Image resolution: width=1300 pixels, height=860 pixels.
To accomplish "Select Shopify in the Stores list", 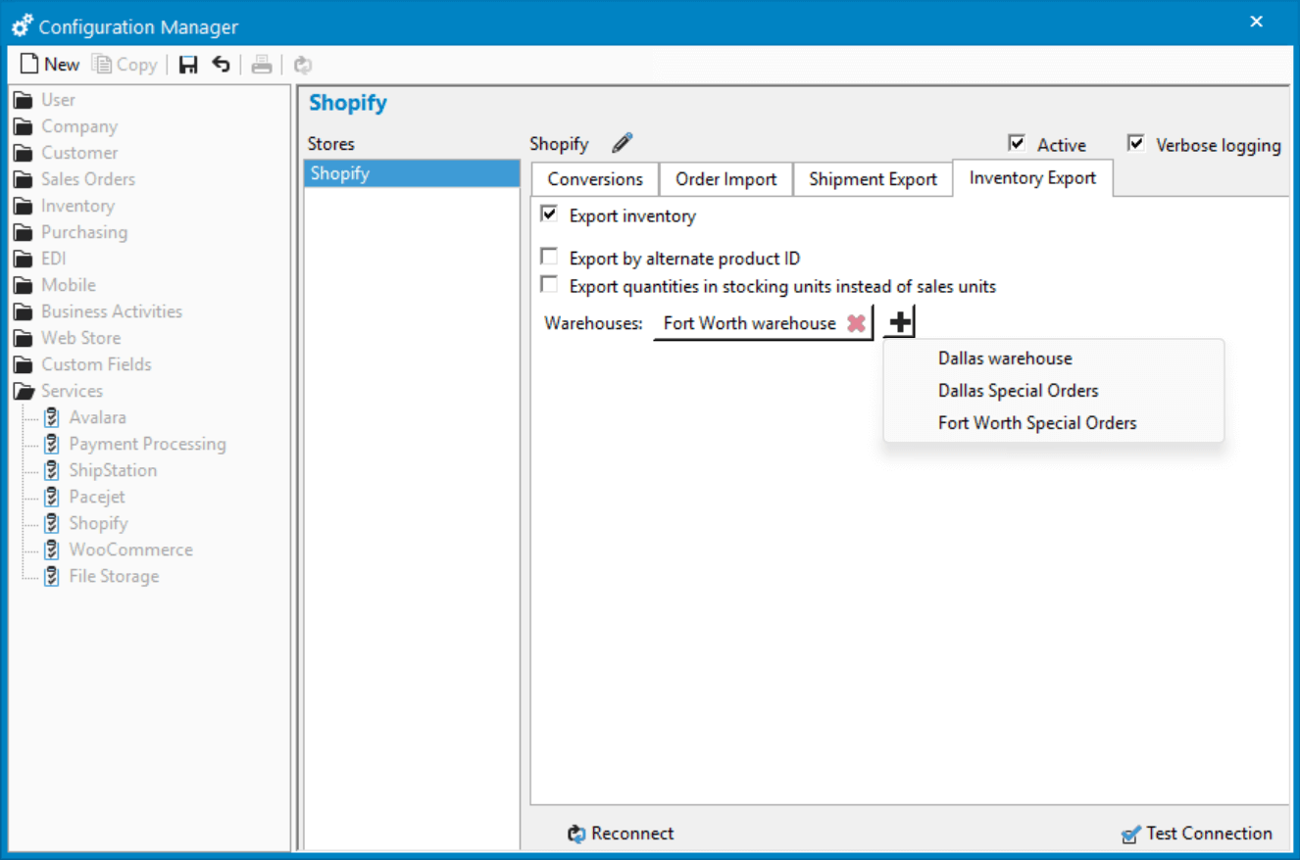I will click(412, 173).
